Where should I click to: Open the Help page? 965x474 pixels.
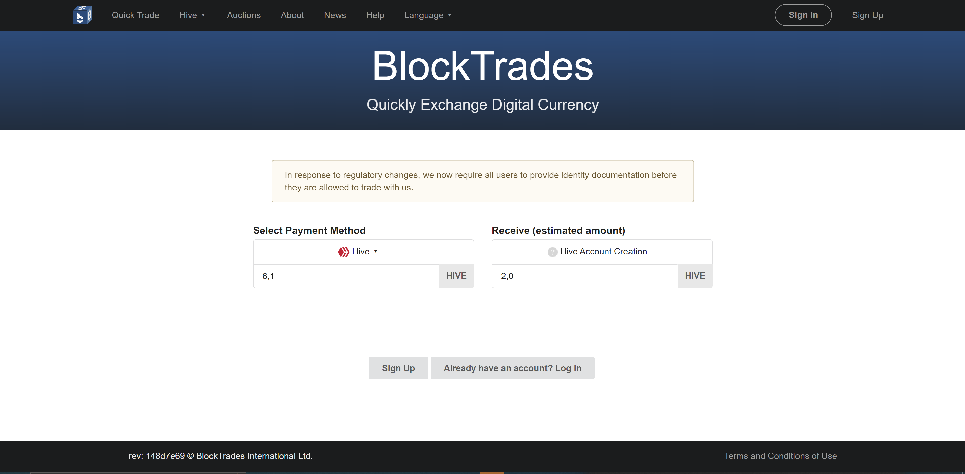pyautogui.click(x=375, y=15)
